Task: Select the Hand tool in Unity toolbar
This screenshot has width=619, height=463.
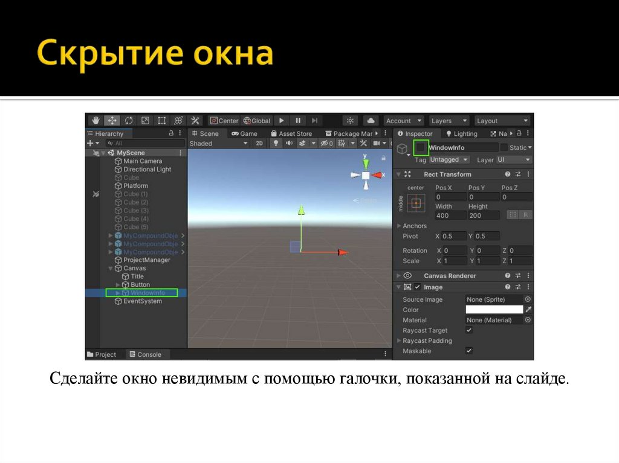Action: (x=95, y=121)
